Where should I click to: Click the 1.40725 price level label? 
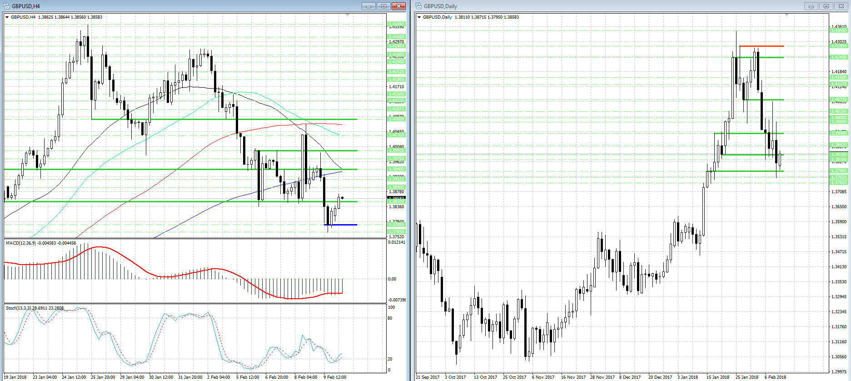coord(839,100)
